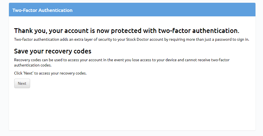The image size is (263, 136).
Task: Click 'authentication codes.' on the wrapped second line
Action: 33,65
